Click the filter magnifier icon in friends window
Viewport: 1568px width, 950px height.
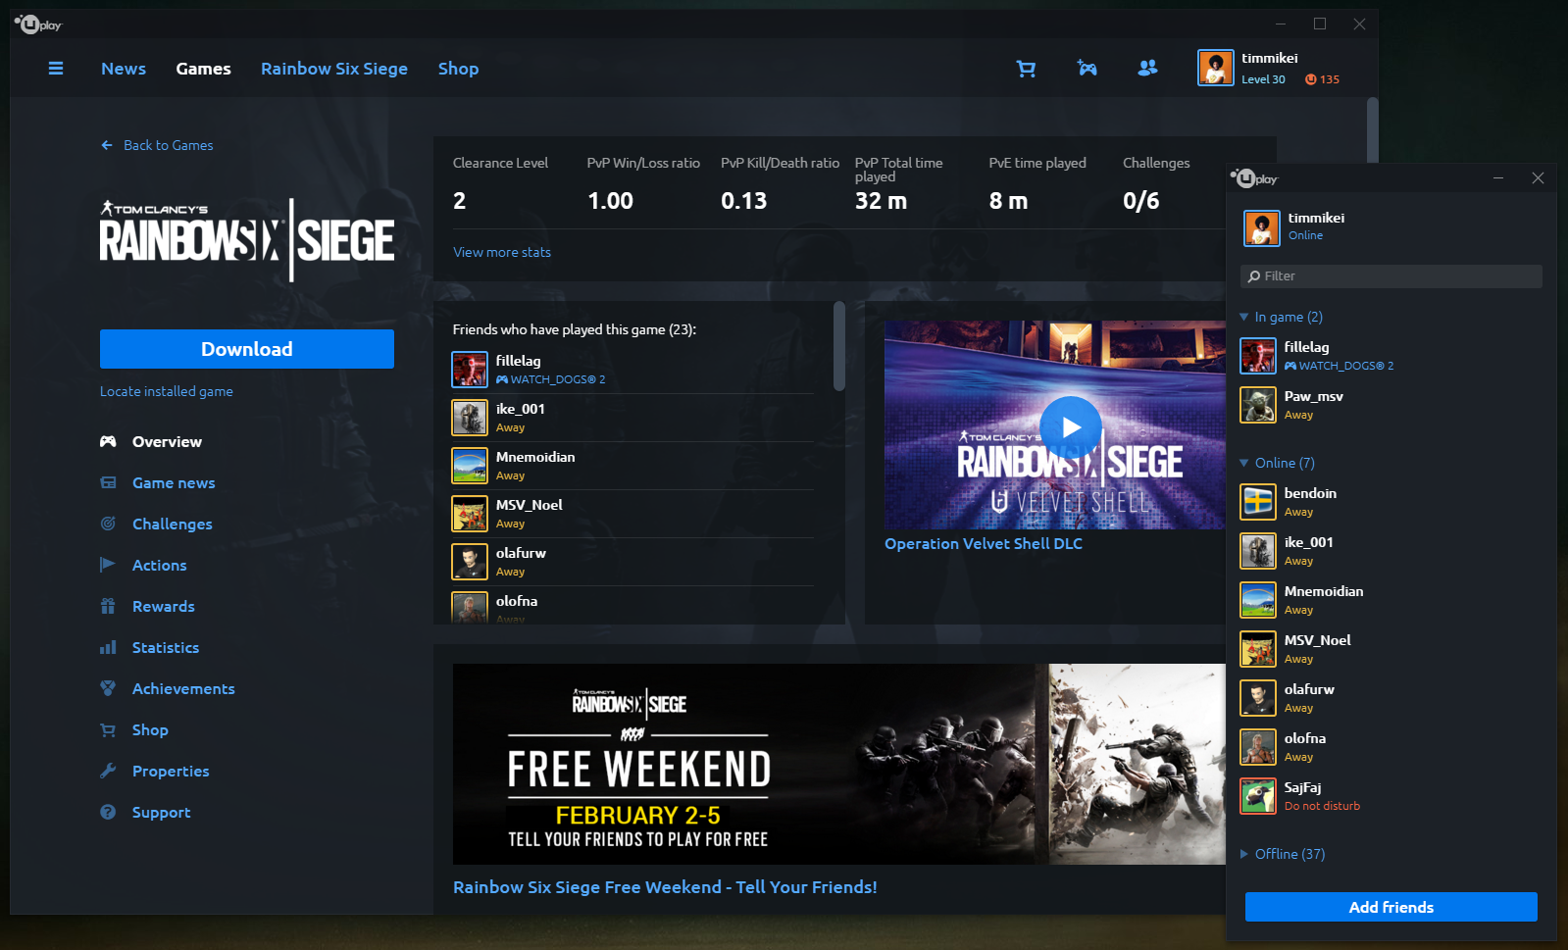coord(1254,276)
